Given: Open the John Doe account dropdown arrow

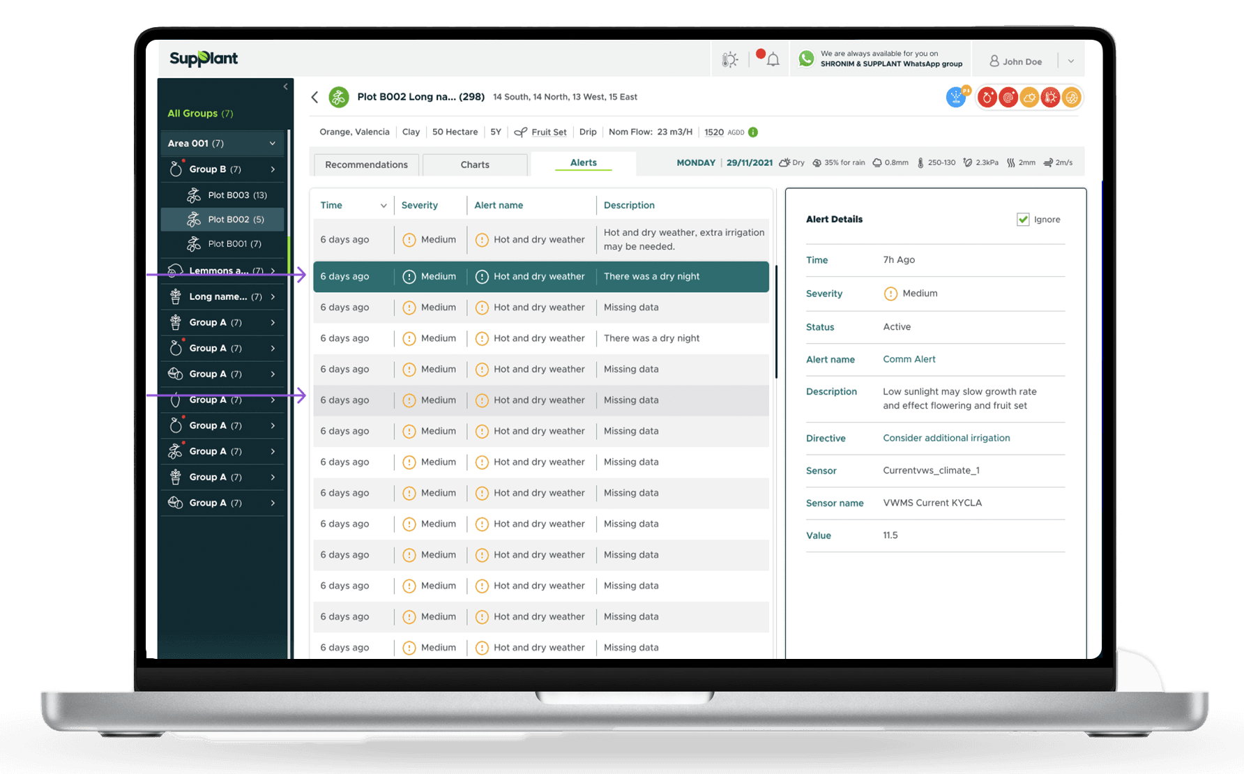Looking at the screenshot, I should point(1071,61).
